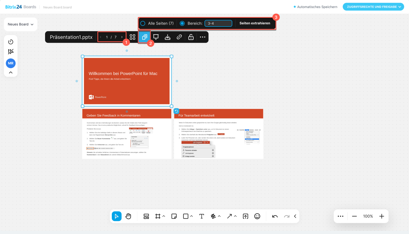
Task: Zoom in with the plus button
Action: [x=382, y=216]
